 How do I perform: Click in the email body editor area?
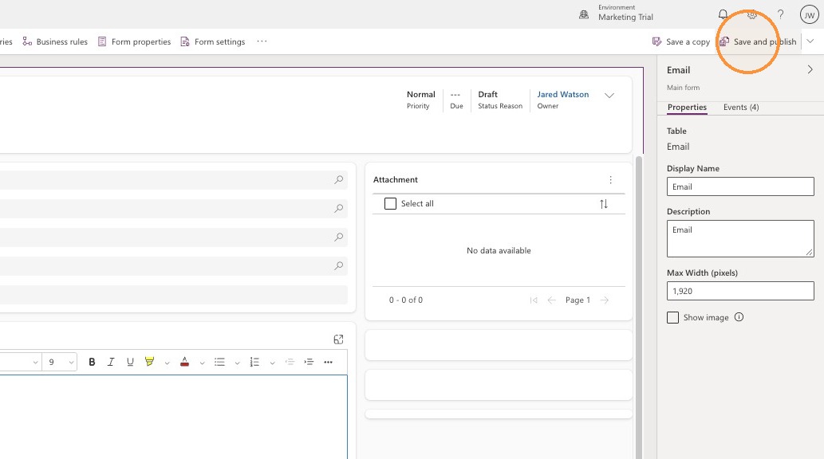coord(173,417)
